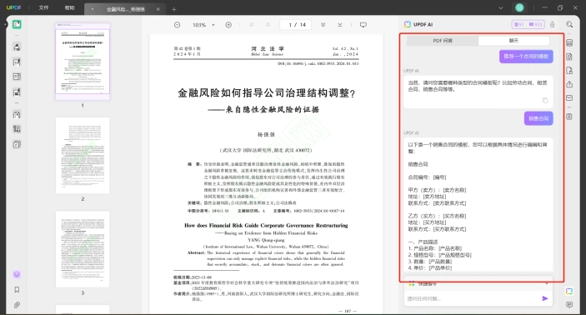Click the page number input field

[x=295, y=25]
